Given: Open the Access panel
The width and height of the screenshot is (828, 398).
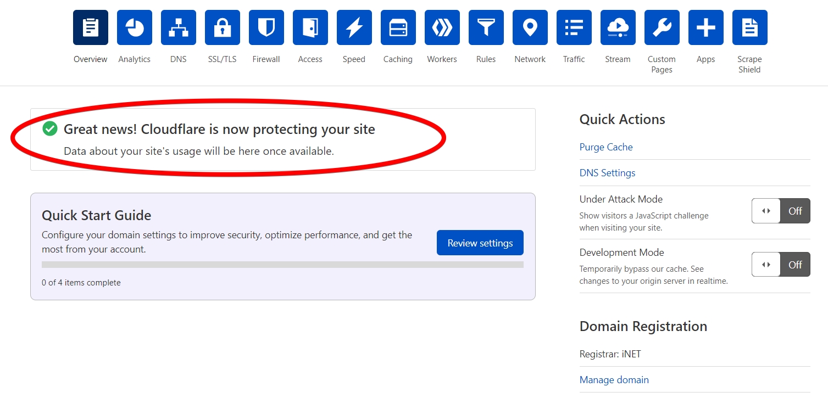Looking at the screenshot, I should pyautogui.click(x=310, y=27).
